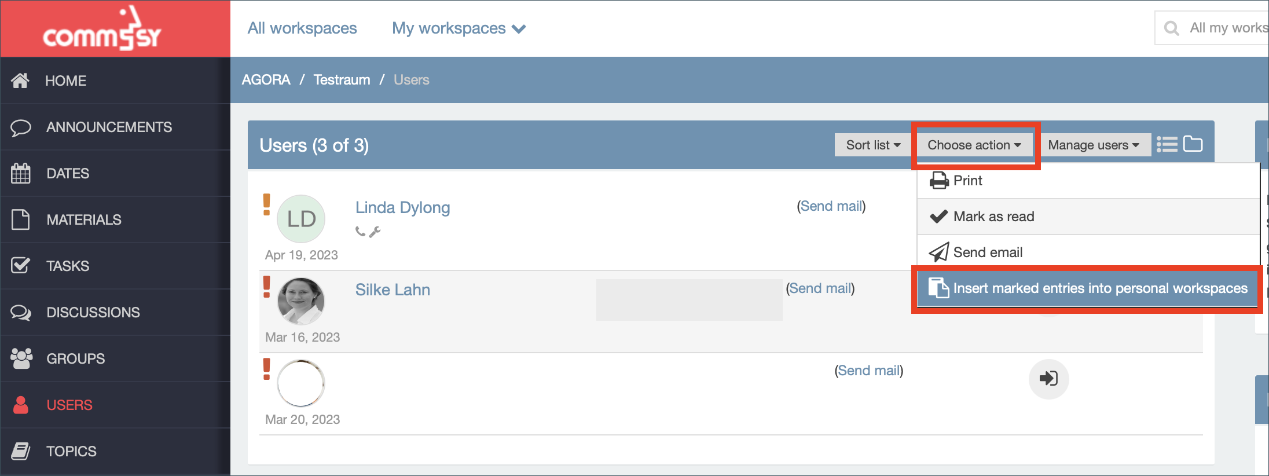This screenshot has height=476, width=1269.
Task: Open the list view icon
Action: coord(1167,144)
